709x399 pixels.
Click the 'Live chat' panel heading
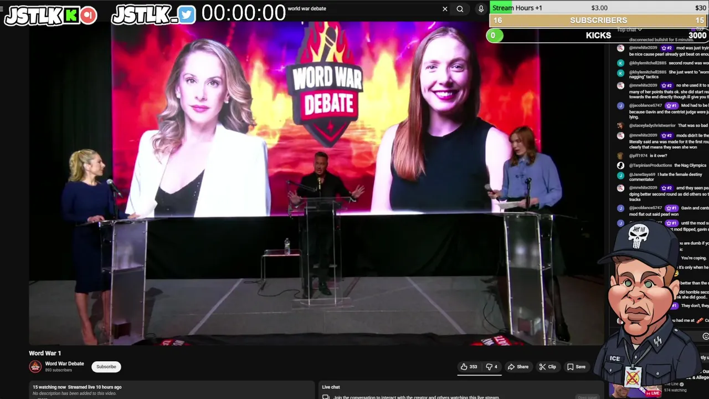click(331, 387)
